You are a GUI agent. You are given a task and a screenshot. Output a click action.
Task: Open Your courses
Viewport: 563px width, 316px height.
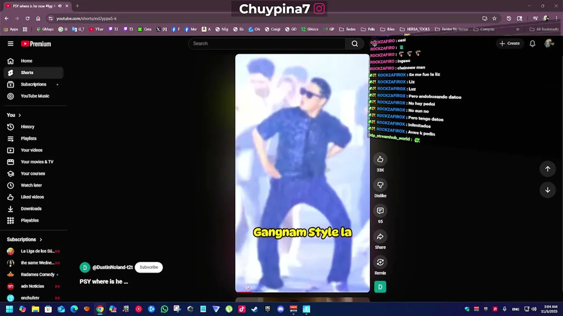pos(33,174)
